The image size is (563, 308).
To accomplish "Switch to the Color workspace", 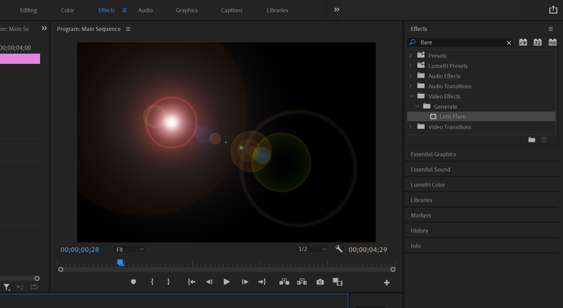I will (x=68, y=10).
